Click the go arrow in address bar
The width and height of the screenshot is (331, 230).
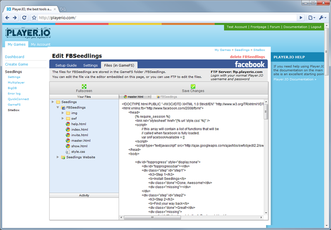coord(301,18)
